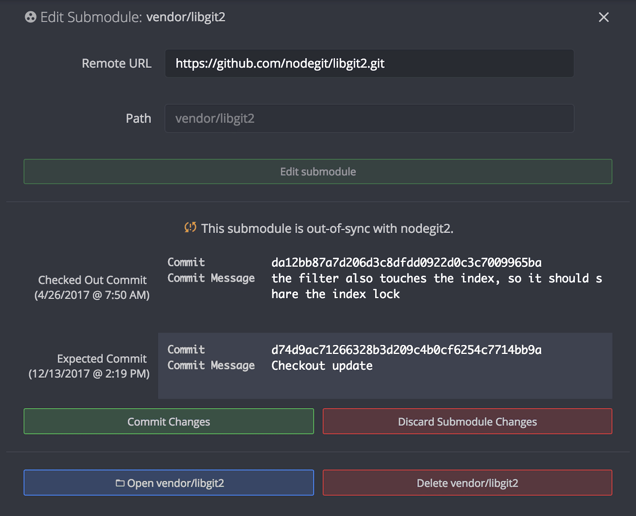Commit Changes for the submodule
Image resolution: width=636 pixels, height=516 pixels.
169,421
